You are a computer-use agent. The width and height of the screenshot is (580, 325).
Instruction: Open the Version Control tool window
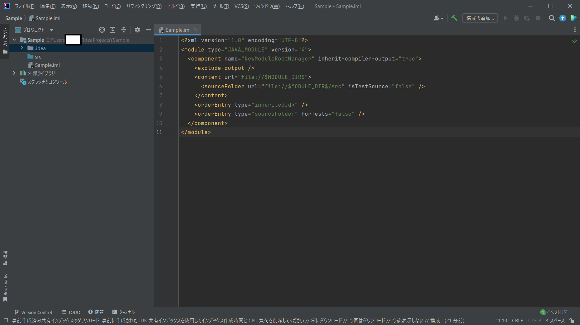coord(33,312)
